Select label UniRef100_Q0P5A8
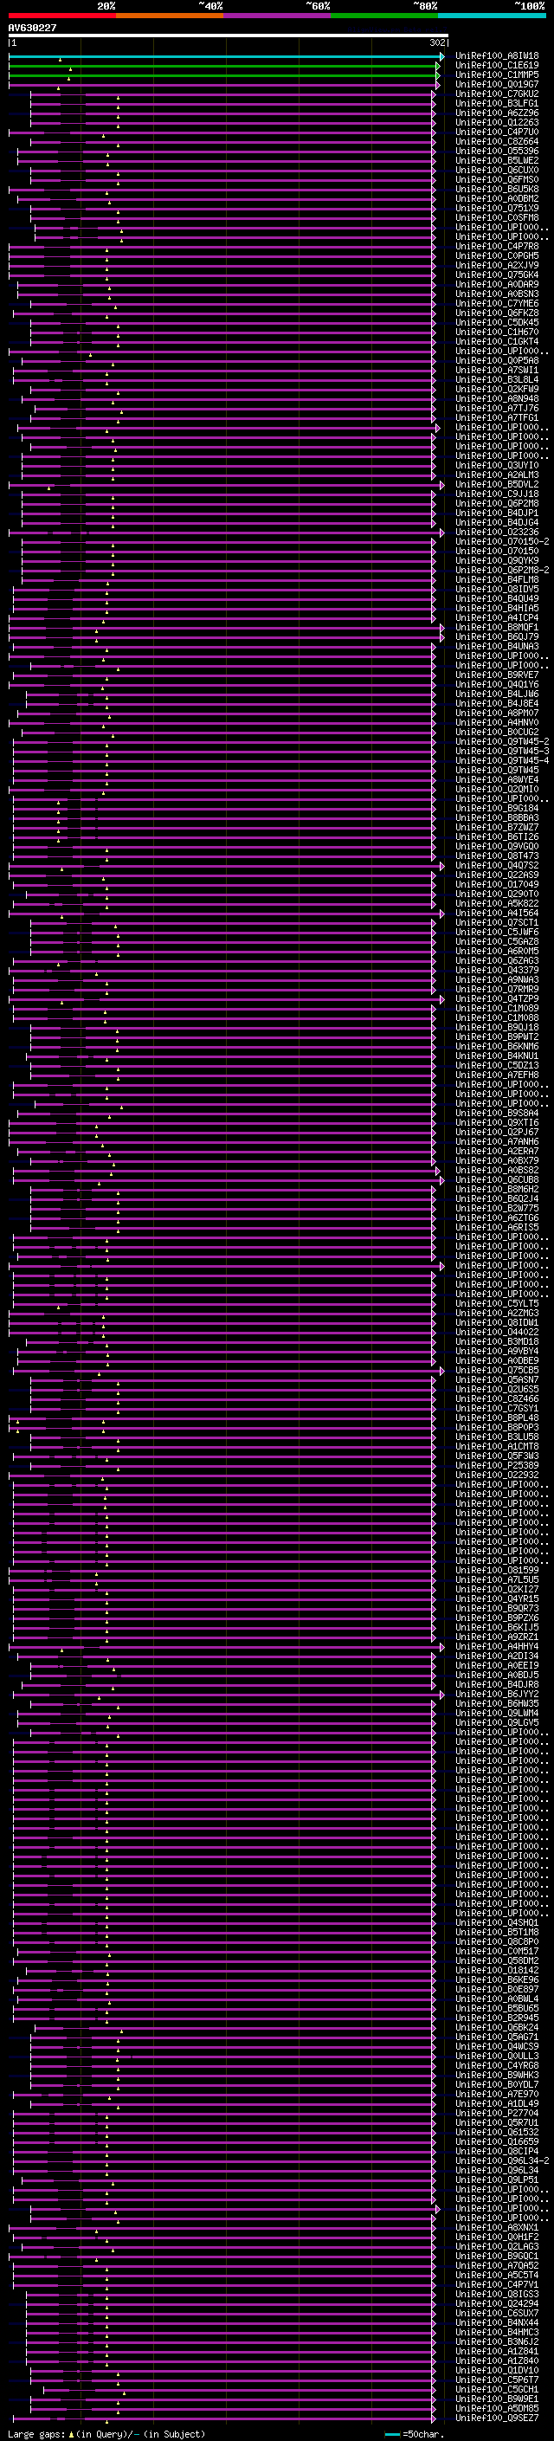Viewport: 554px width, 2441px height. click(497, 360)
